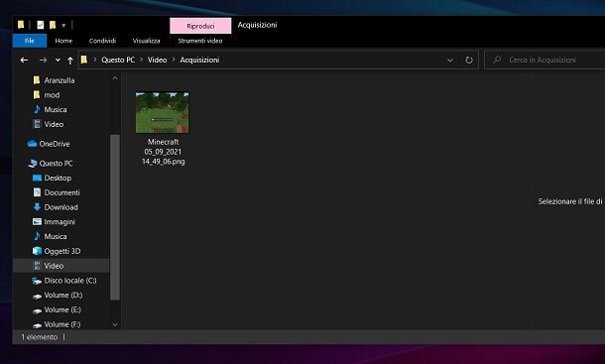This screenshot has height=364, width=605.
Task: Open the Home ribbon tab
Action: coord(63,41)
